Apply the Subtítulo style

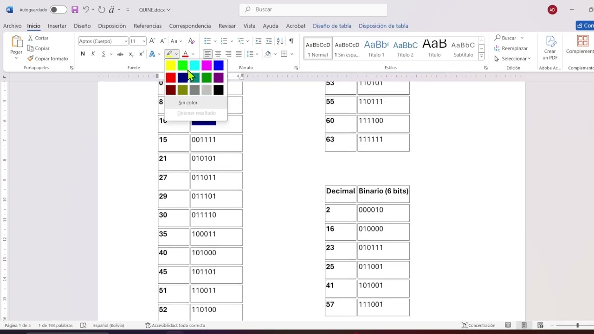(463, 48)
